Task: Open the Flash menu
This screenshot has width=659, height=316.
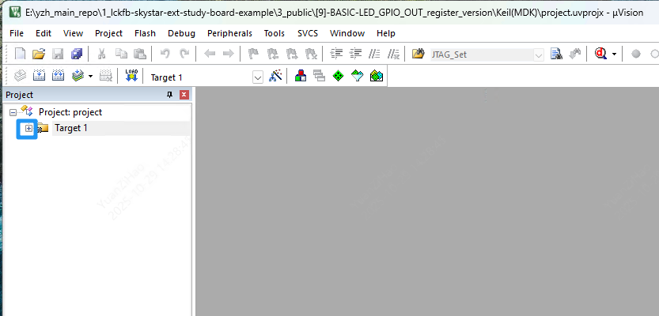Action: click(x=145, y=33)
